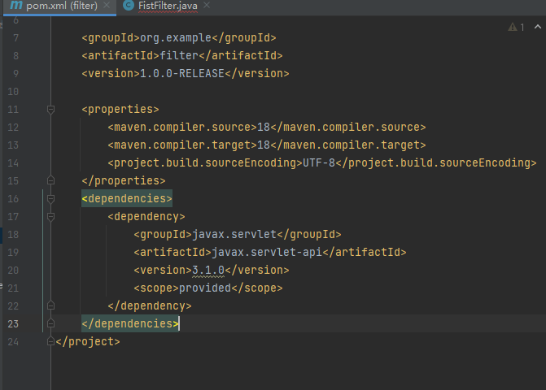Click fold end marker at closing dependency tag
Screen dimensions: 546x390
pyautogui.click(x=50, y=305)
